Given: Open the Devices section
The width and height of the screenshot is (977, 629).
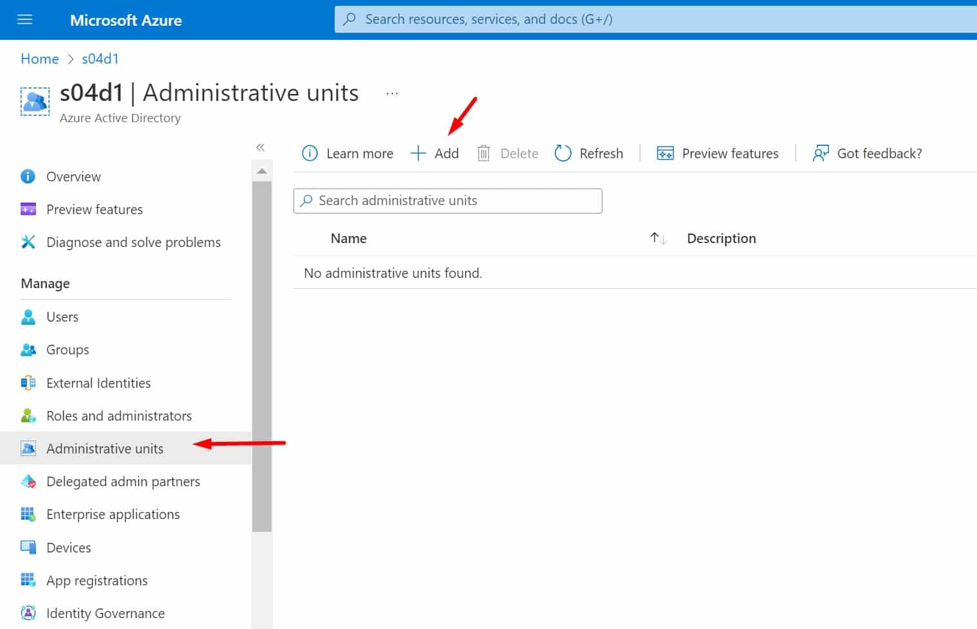Looking at the screenshot, I should [68, 547].
